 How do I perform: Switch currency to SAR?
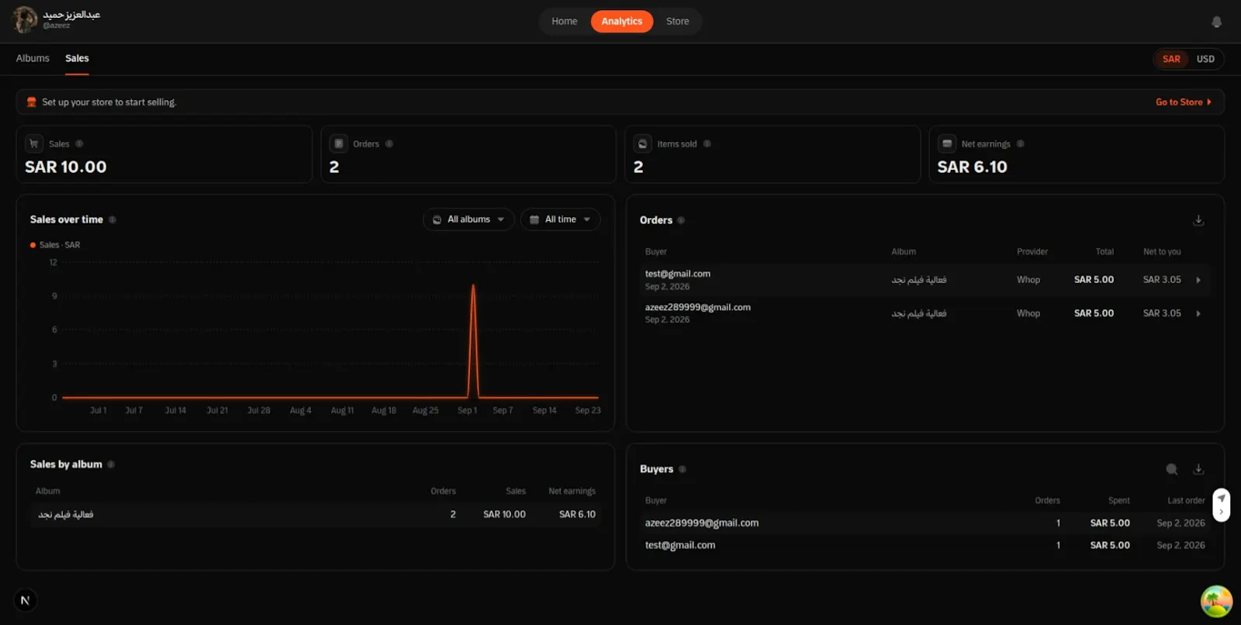(x=1171, y=59)
